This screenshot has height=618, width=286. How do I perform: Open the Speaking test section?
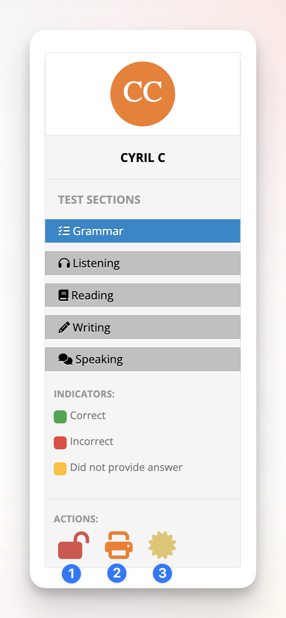143,359
